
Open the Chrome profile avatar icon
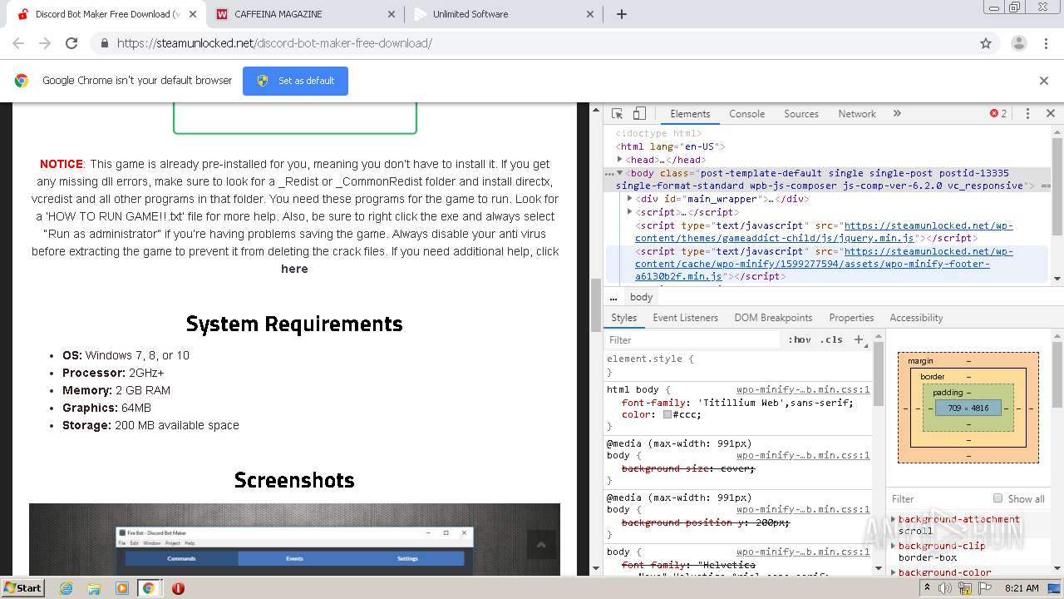click(x=1018, y=43)
